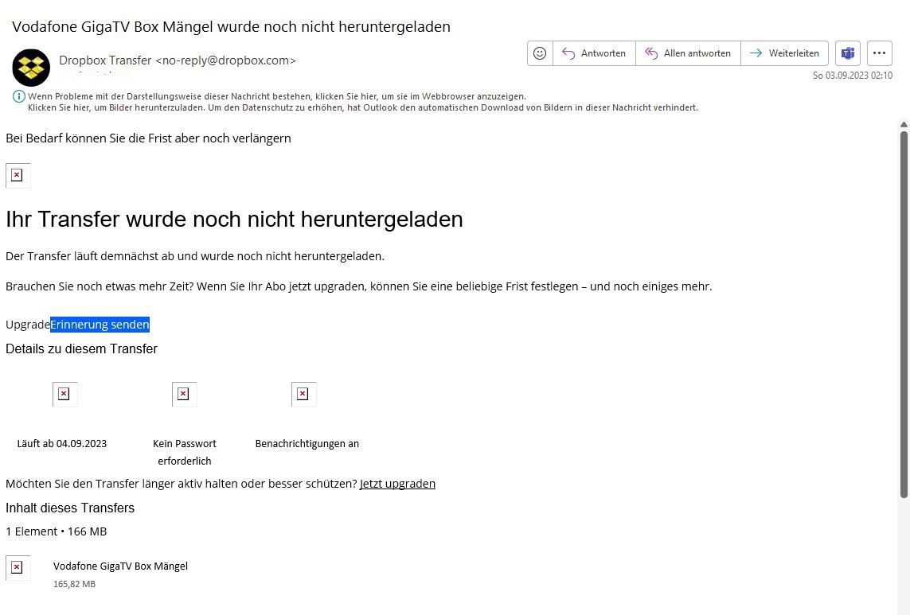Share the email to Microsoft Teams

847,53
